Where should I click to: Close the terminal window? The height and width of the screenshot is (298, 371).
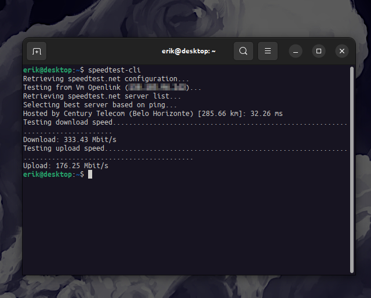342,51
